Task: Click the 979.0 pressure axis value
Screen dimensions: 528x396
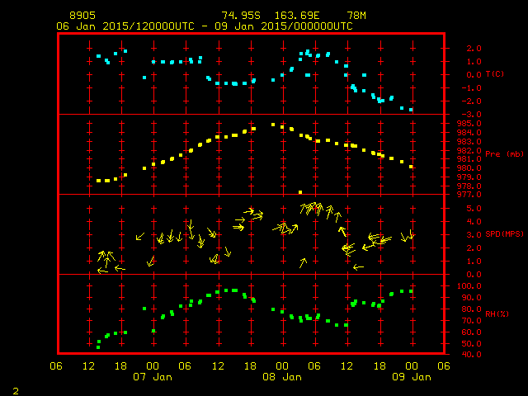Action: [469, 177]
